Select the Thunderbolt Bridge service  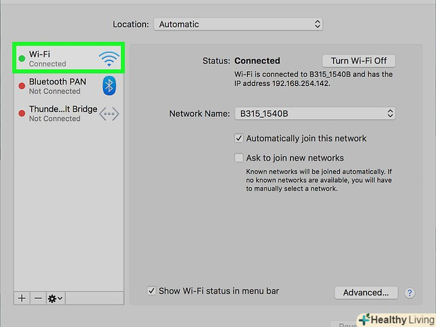tap(57, 114)
